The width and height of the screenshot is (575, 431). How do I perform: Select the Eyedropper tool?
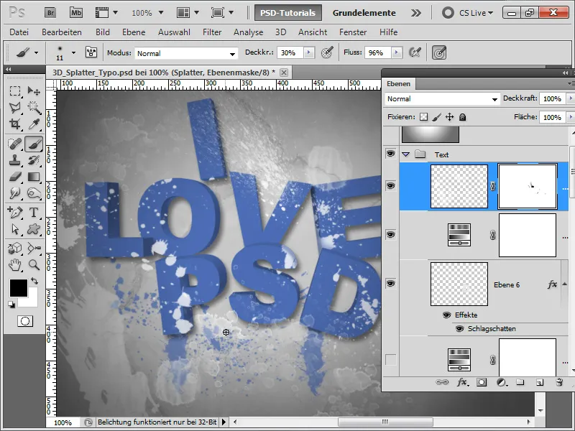[x=34, y=124]
